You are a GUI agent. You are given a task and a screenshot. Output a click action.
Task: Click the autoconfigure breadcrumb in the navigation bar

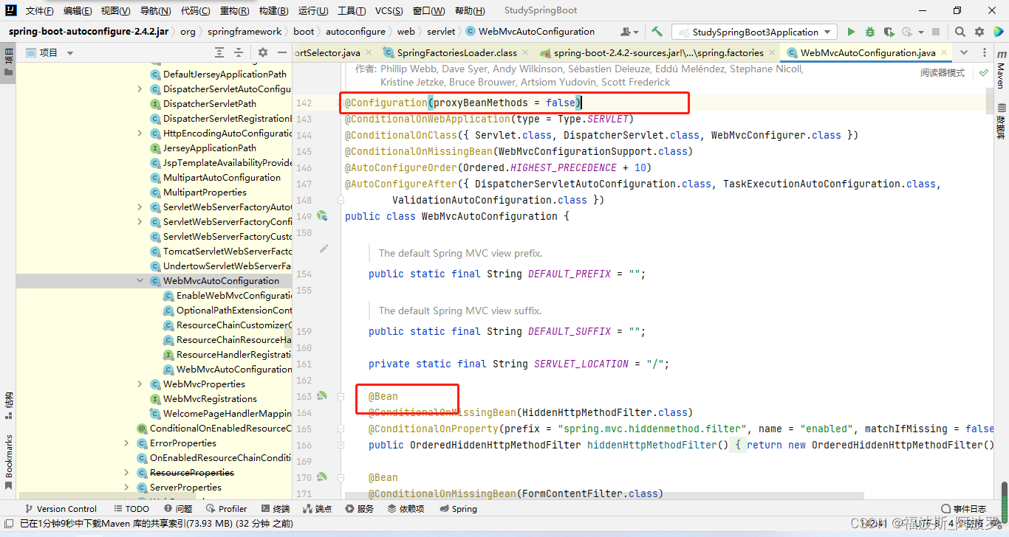[x=355, y=32]
